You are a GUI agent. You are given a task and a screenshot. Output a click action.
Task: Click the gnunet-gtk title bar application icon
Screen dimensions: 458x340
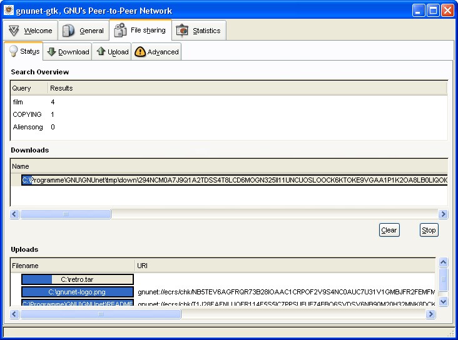9,10
